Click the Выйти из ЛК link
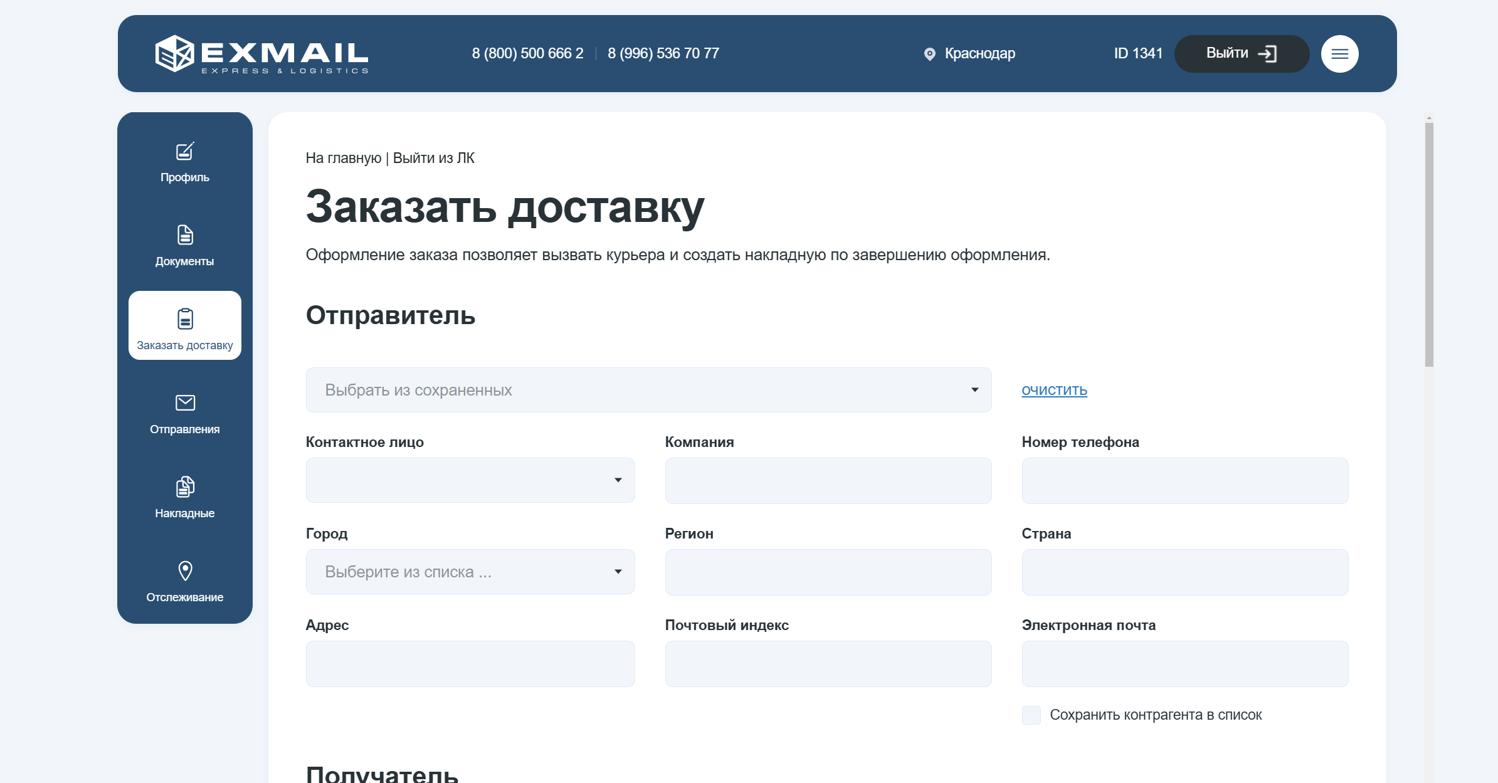 point(433,158)
